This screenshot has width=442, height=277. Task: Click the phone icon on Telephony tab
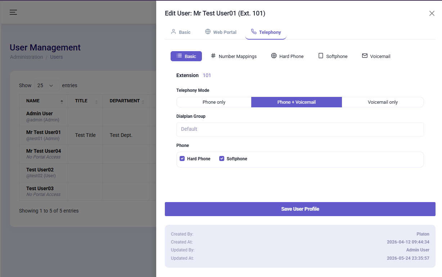click(254, 32)
